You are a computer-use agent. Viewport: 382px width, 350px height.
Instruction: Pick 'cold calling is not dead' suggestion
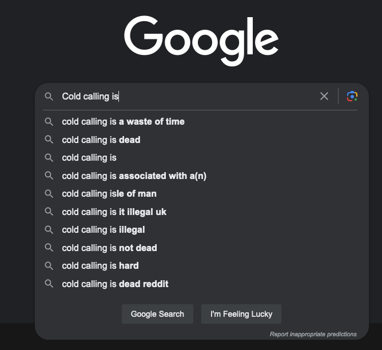(200, 248)
